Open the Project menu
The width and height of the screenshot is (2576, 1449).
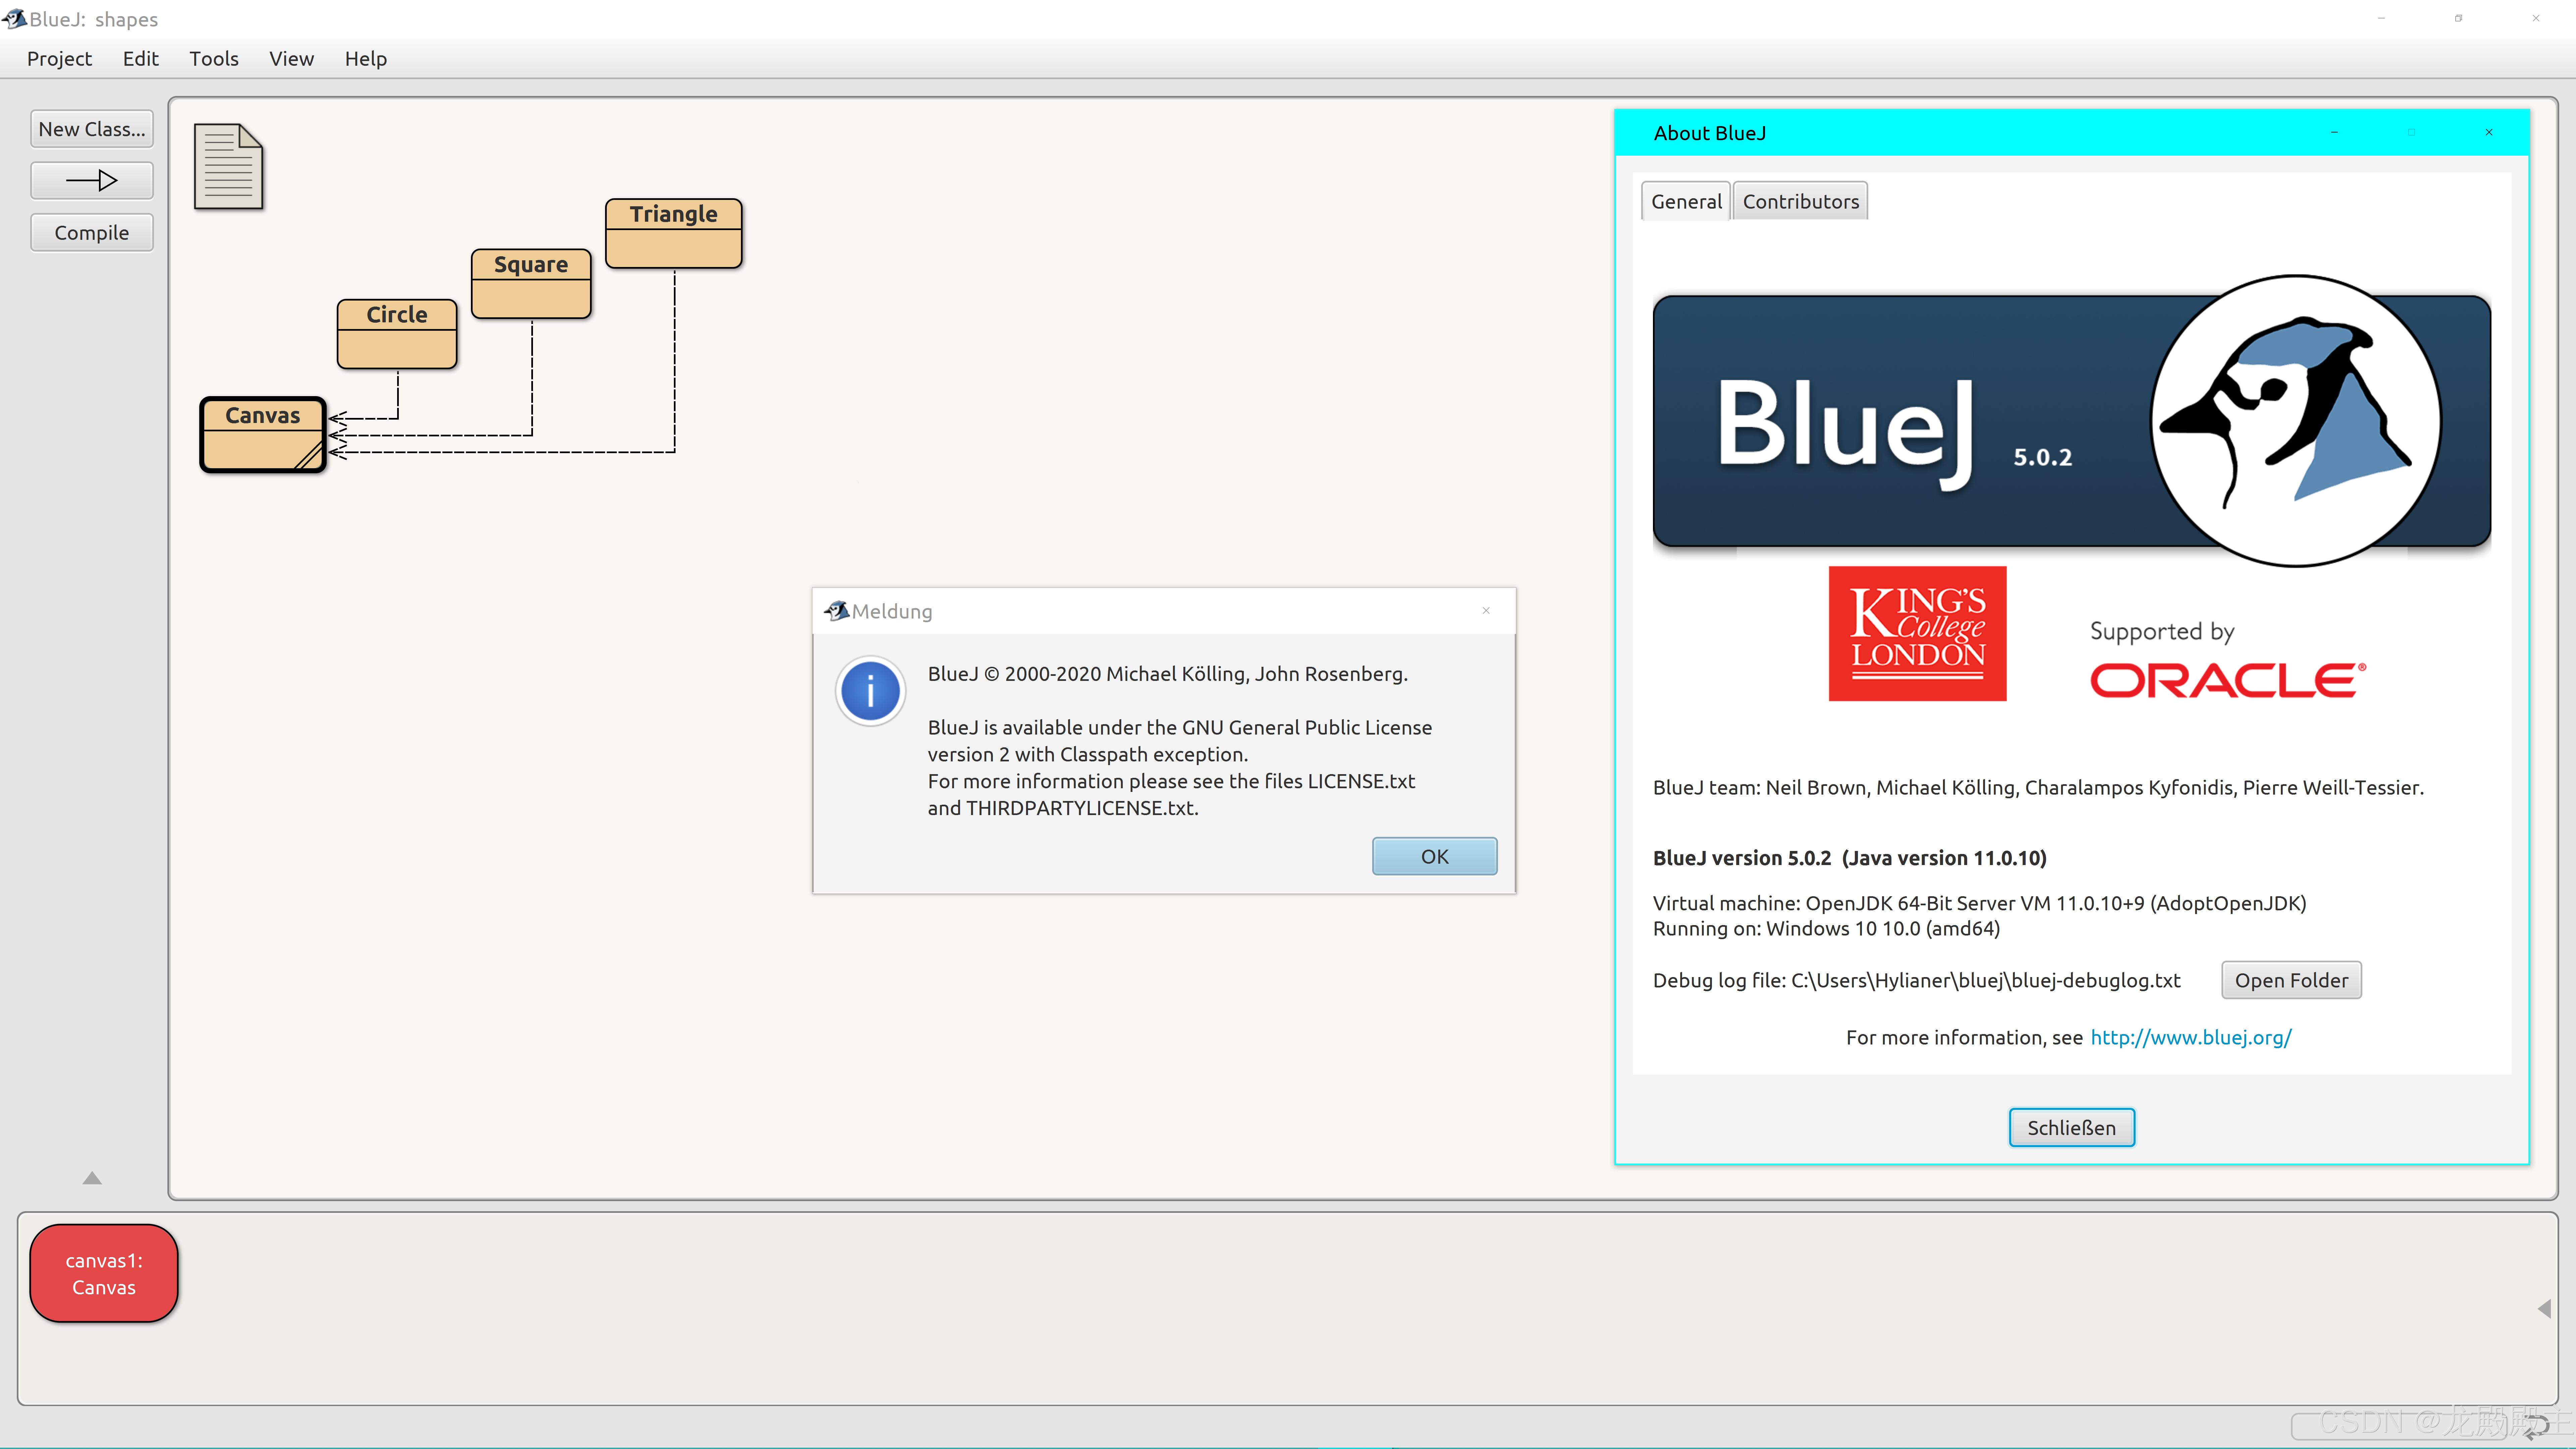pos(58,58)
